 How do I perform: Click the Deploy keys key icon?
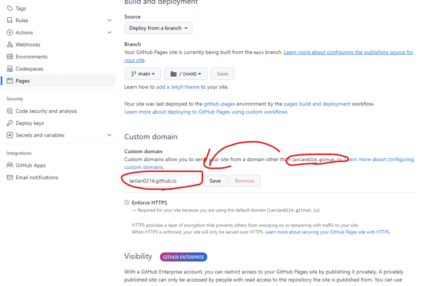[10, 123]
